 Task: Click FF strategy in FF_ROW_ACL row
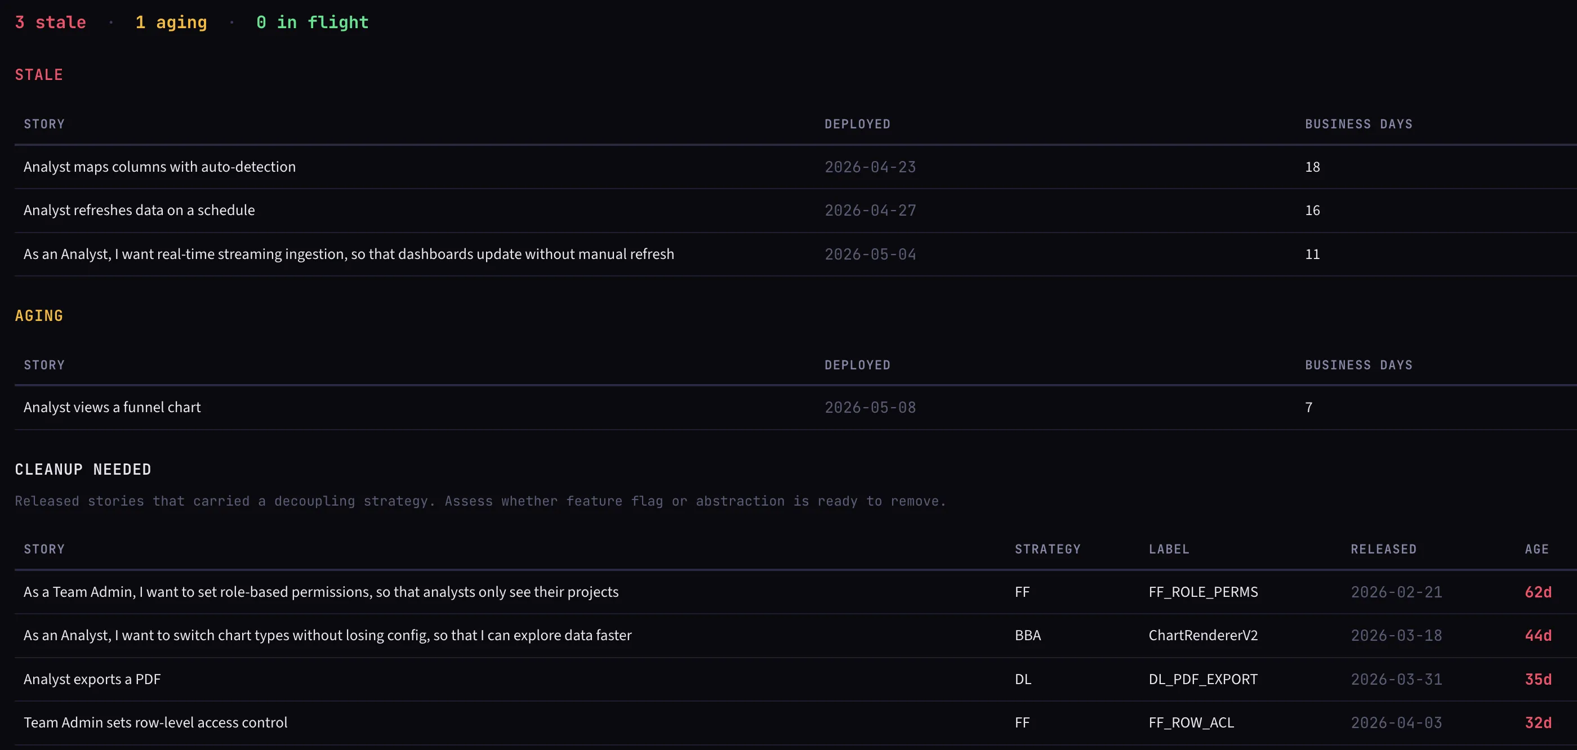tap(1022, 723)
